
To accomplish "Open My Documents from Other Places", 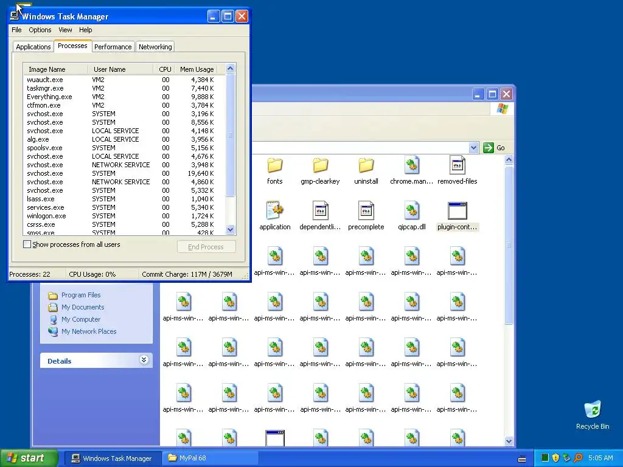I will pyautogui.click(x=82, y=307).
